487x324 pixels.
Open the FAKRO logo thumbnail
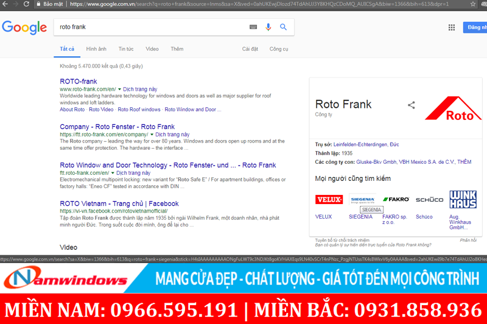[396, 199]
